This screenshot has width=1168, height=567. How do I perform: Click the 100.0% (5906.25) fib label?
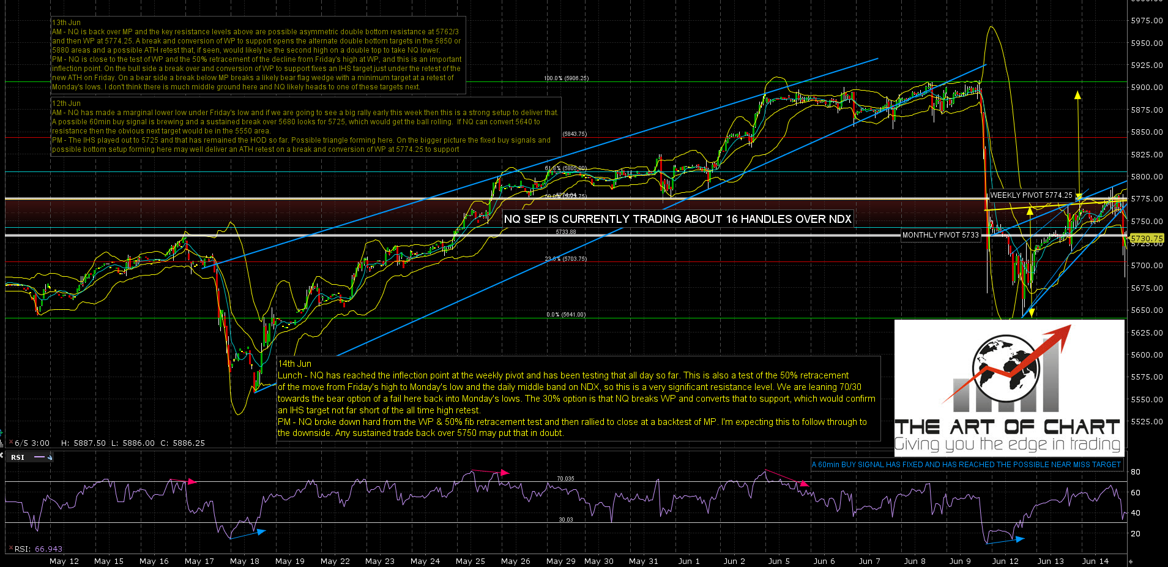pos(566,78)
